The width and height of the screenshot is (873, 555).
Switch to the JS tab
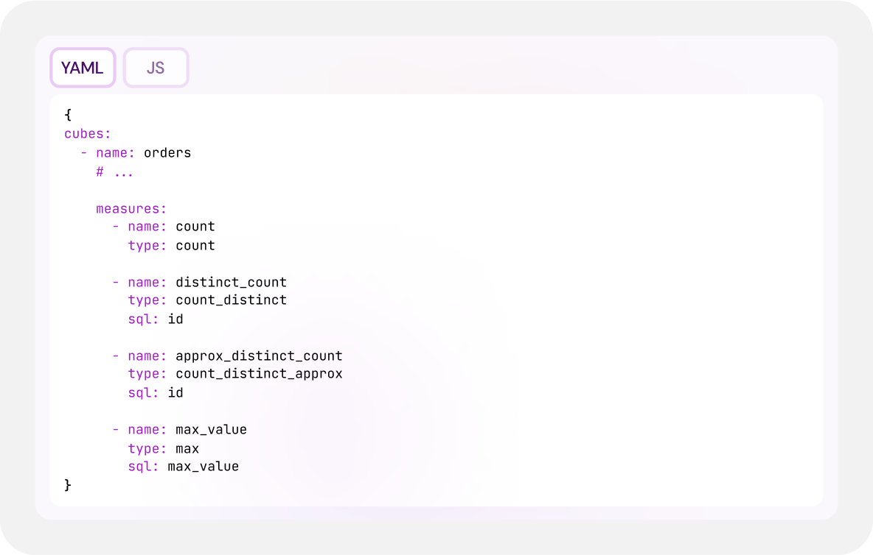tap(156, 68)
